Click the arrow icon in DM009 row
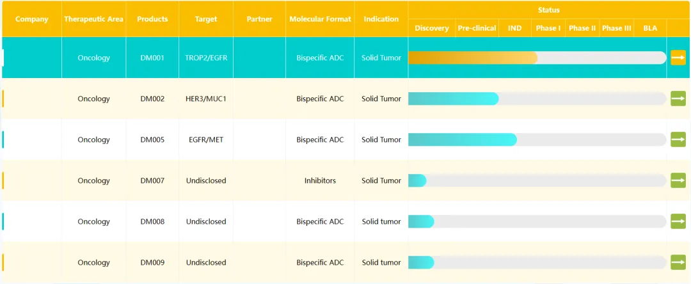 coord(678,262)
